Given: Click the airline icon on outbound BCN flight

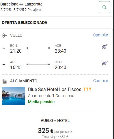Looking at the screenshot, I should [105, 47].
